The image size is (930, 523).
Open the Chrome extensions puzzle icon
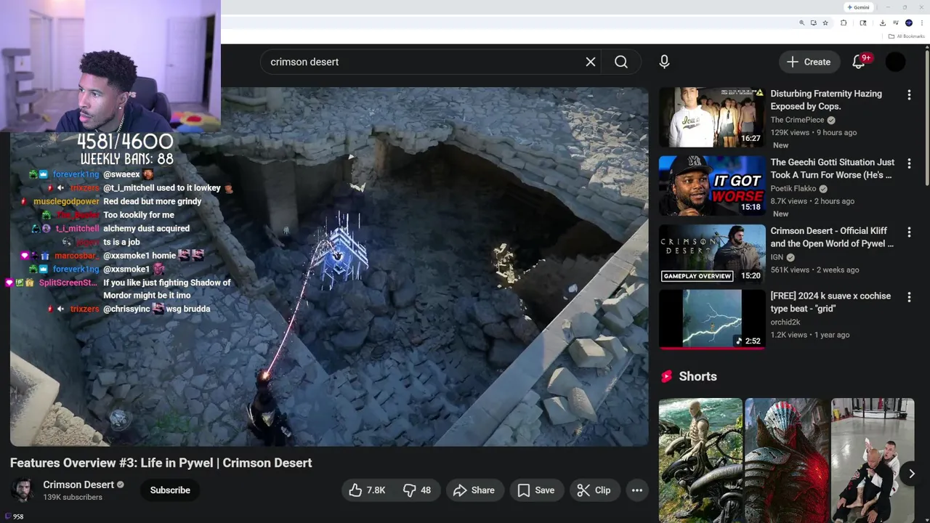tap(844, 23)
